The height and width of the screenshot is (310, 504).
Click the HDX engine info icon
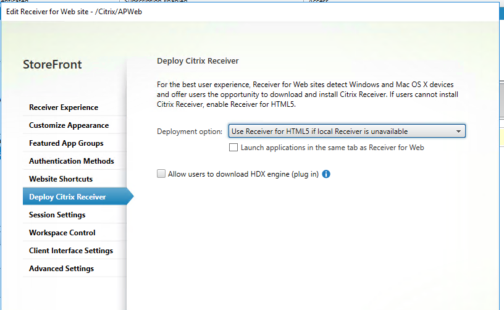(x=326, y=174)
